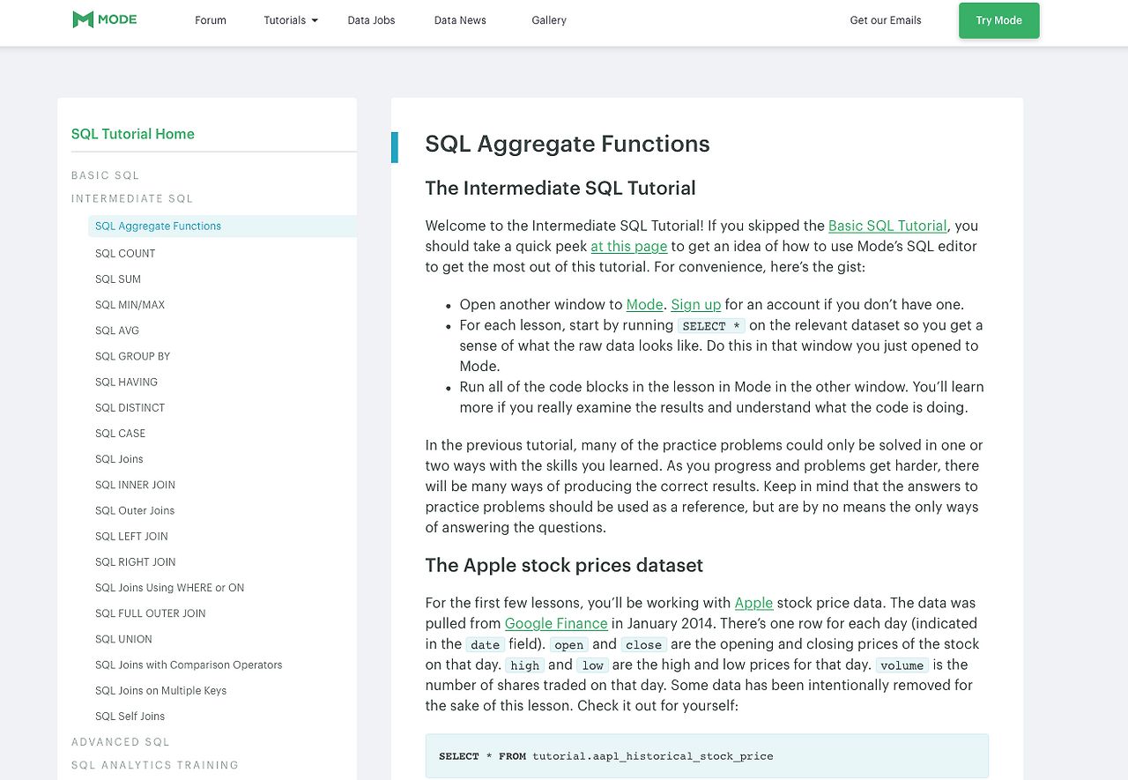Click The Apple stock prices dataset heading

click(x=564, y=565)
